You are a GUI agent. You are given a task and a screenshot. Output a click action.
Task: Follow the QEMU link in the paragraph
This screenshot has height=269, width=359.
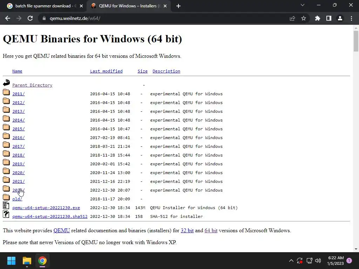(62, 230)
